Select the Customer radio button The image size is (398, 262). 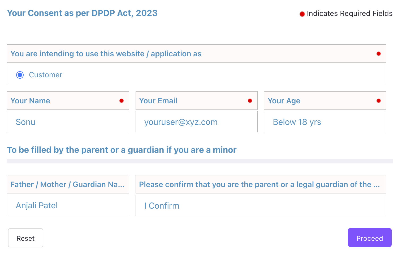pos(20,75)
